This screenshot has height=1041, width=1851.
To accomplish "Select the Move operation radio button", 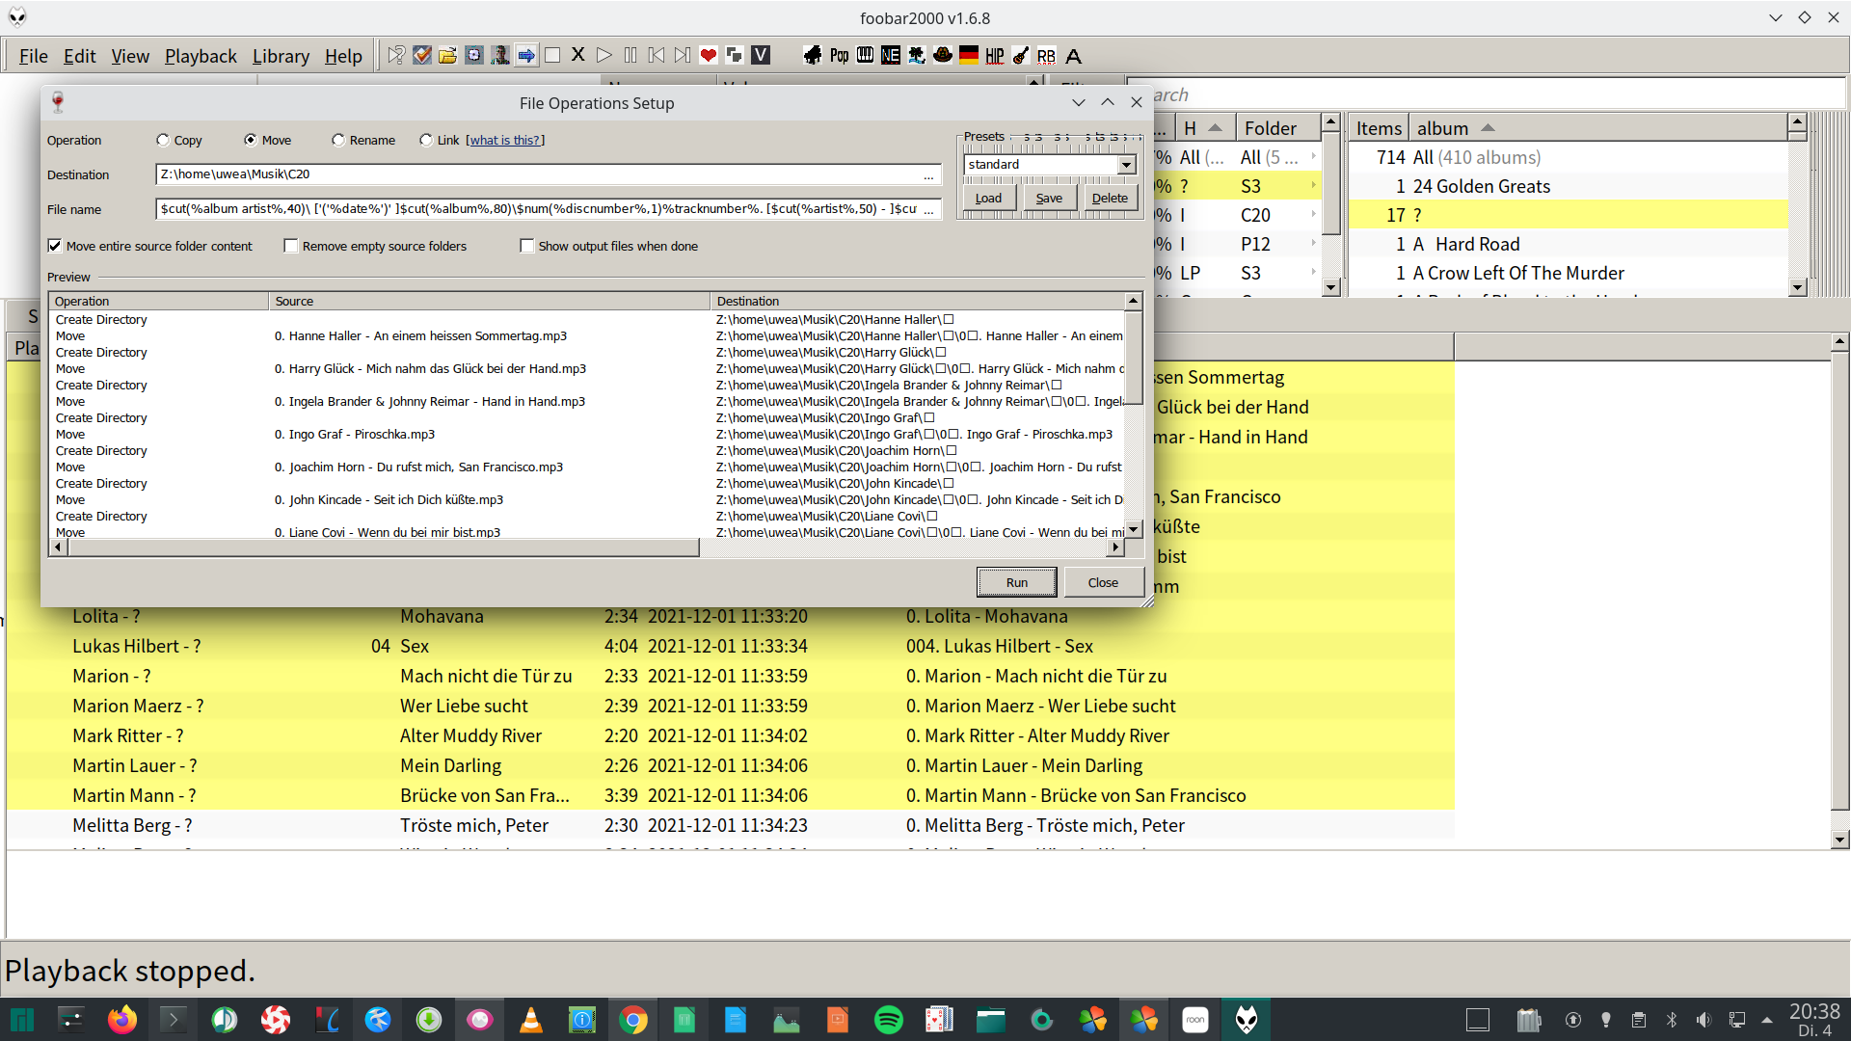I will click(x=251, y=140).
